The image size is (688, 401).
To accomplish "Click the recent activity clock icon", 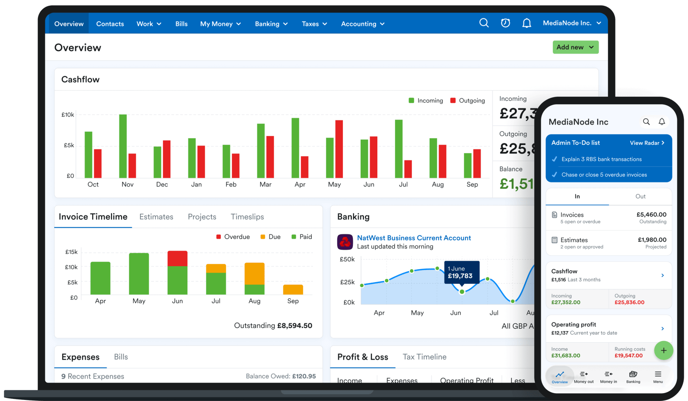I will [505, 23].
